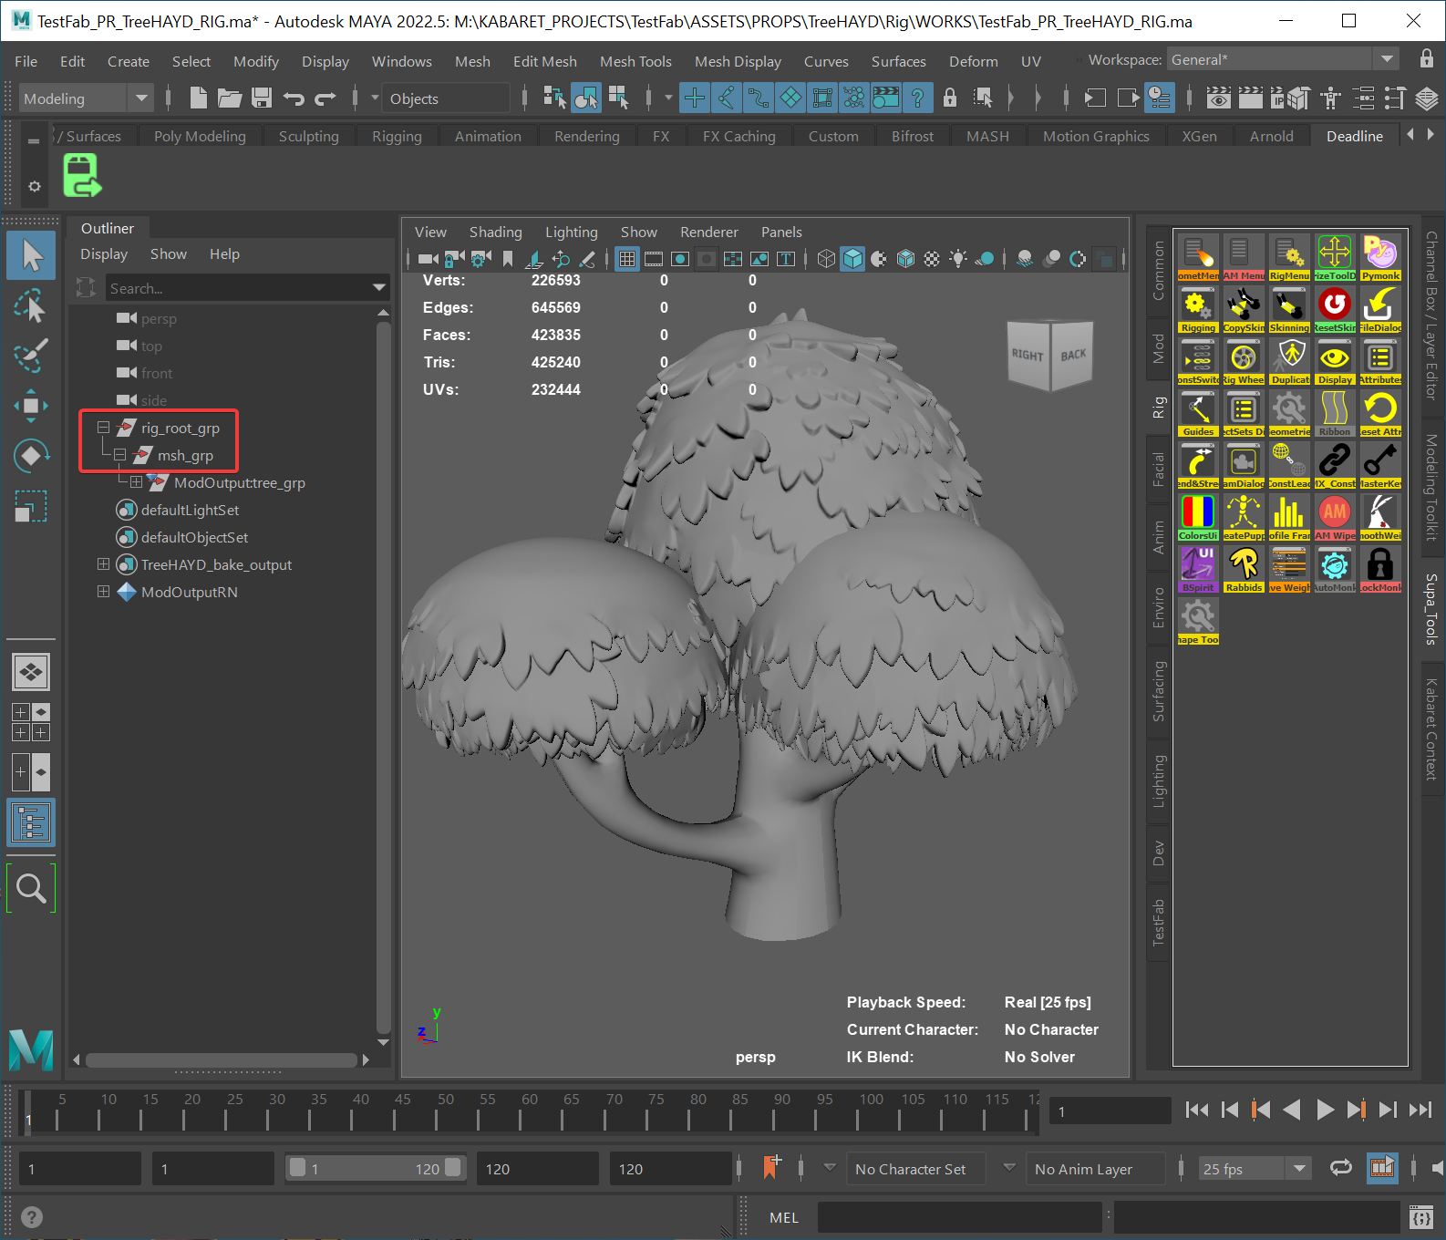
Task: Activate the Lasso select tool
Action: tap(32, 306)
